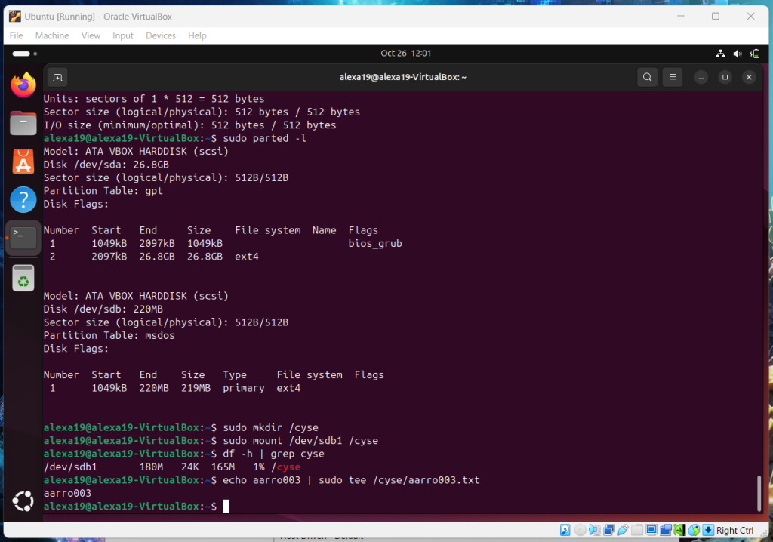Screen dimensions: 773x542
Task: Open the VirtualBox View menu
Action: (91, 35)
